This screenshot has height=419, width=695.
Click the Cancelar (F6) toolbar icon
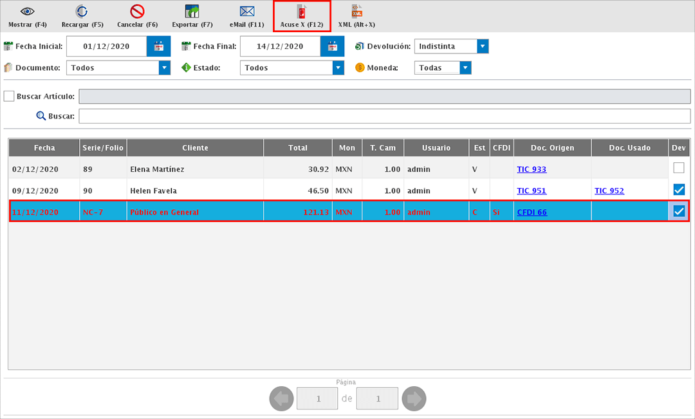tap(137, 12)
